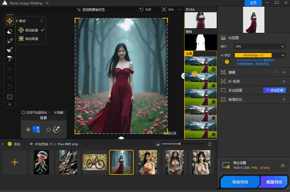Open the 效果 effects tab
This screenshot has height=192, width=290.
pyautogui.click(x=189, y=54)
